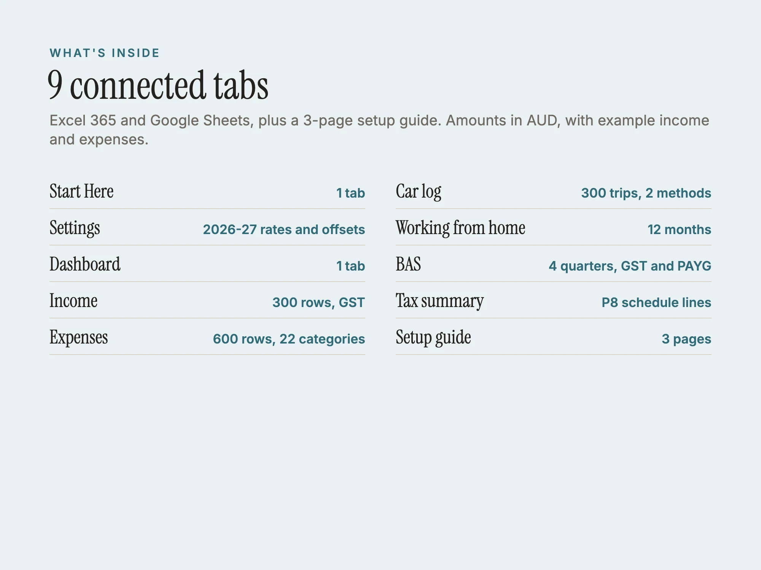Select the Income row label
The width and height of the screenshot is (761, 570).
[x=73, y=301]
